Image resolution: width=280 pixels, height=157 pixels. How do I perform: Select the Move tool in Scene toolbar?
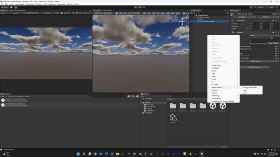pos(121,13)
